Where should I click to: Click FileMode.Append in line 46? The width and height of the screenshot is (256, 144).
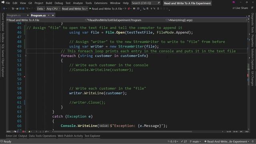(x=173, y=32)
